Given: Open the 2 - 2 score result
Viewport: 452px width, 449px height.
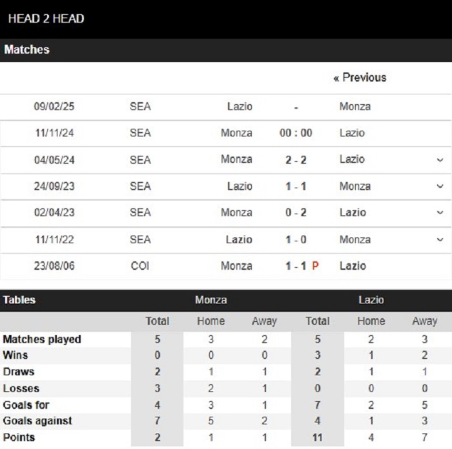Looking at the screenshot, I should coord(296,160).
